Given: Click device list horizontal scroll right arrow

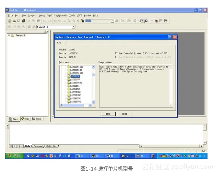Looking at the screenshot, I should (90, 105).
